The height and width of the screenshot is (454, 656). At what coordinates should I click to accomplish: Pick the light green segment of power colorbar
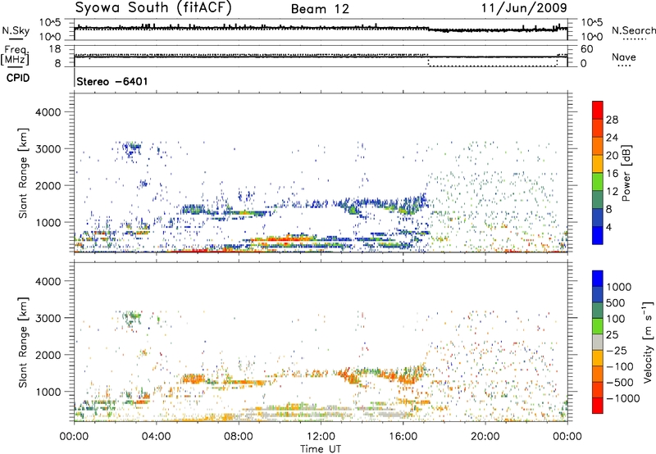coord(598,182)
